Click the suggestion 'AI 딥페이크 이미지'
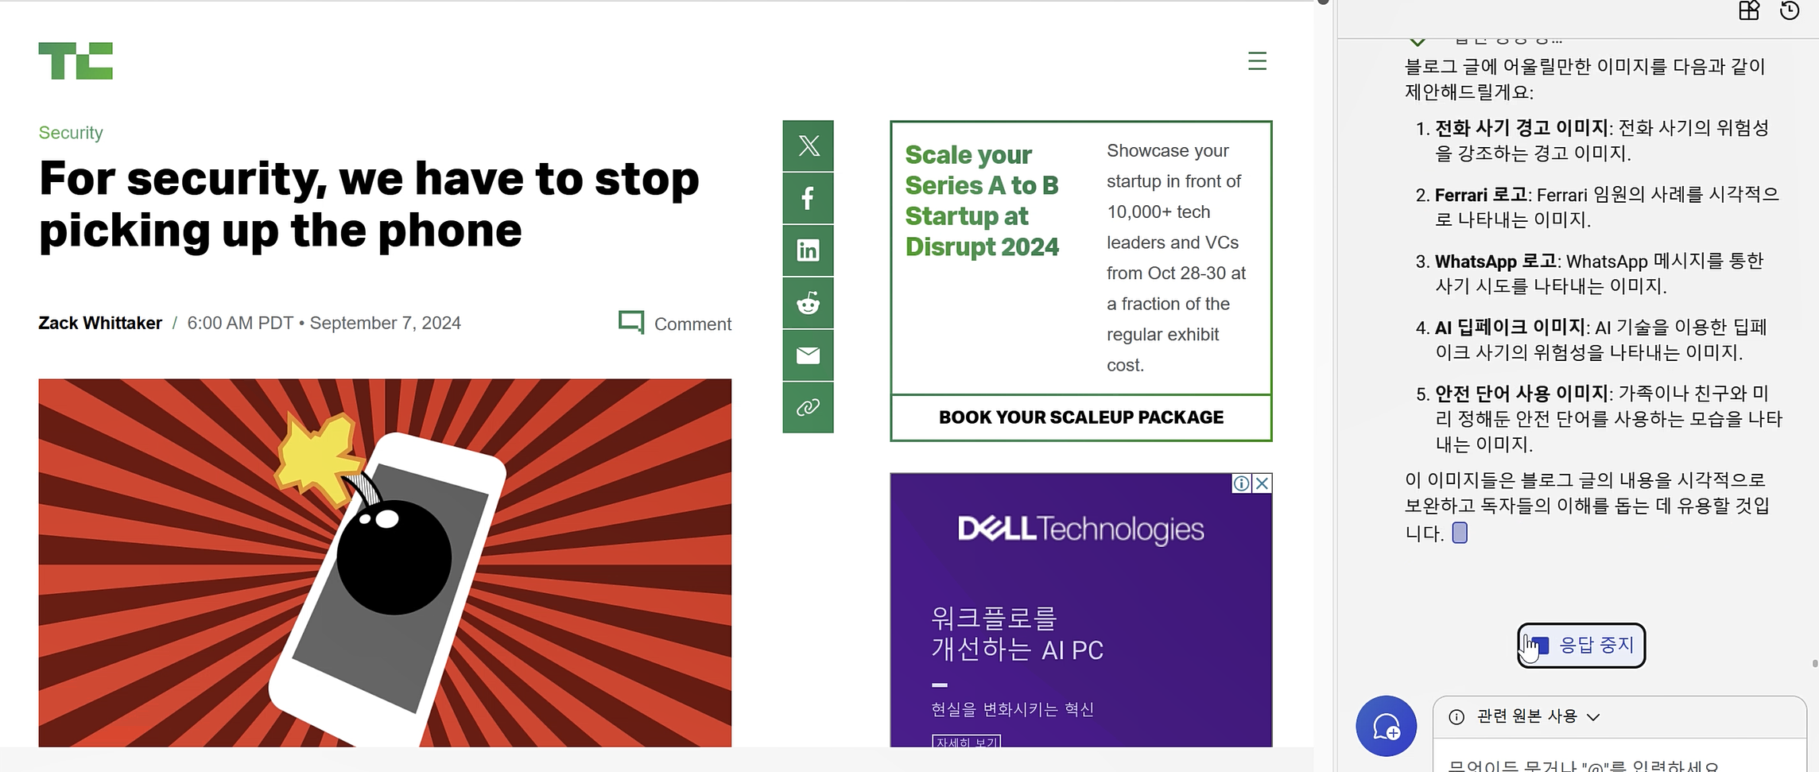 pyautogui.click(x=1510, y=327)
